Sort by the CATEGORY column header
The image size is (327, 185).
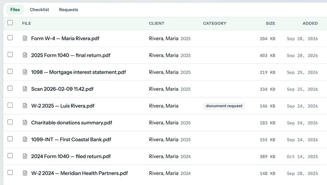point(214,23)
